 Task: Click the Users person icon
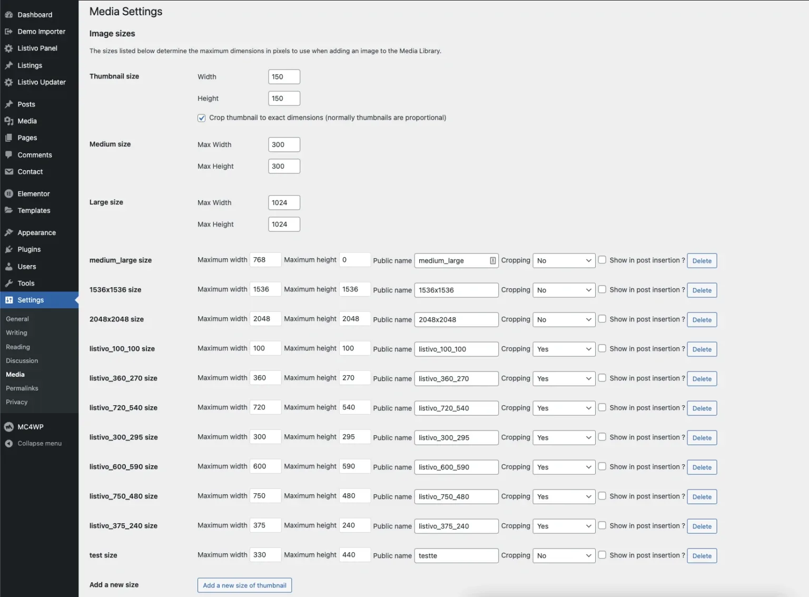point(9,267)
